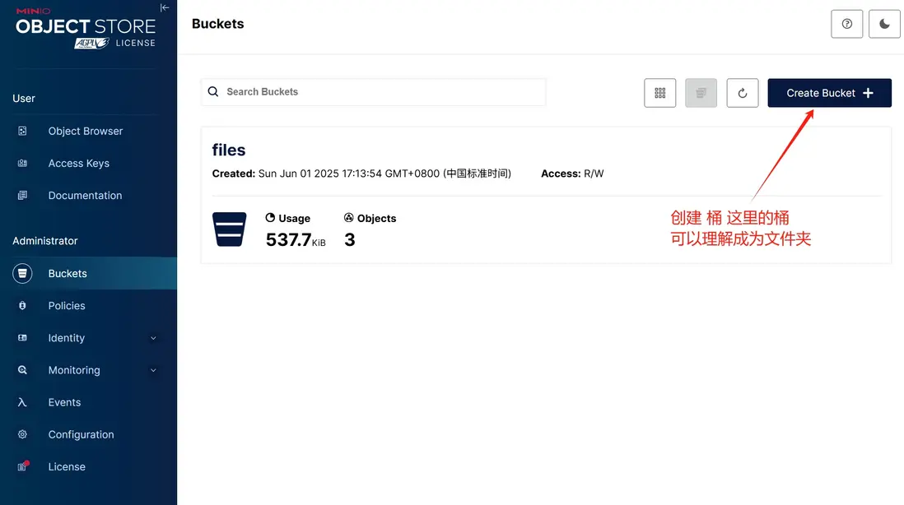The height and width of the screenshot is (505, 904).
Task: Open the Documentation link
Action: (85, 196)
